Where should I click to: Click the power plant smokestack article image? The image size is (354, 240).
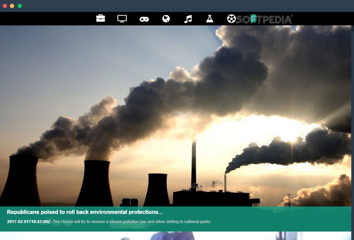[175, 116]
